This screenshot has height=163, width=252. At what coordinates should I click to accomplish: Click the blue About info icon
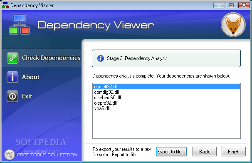coord(12,77)
